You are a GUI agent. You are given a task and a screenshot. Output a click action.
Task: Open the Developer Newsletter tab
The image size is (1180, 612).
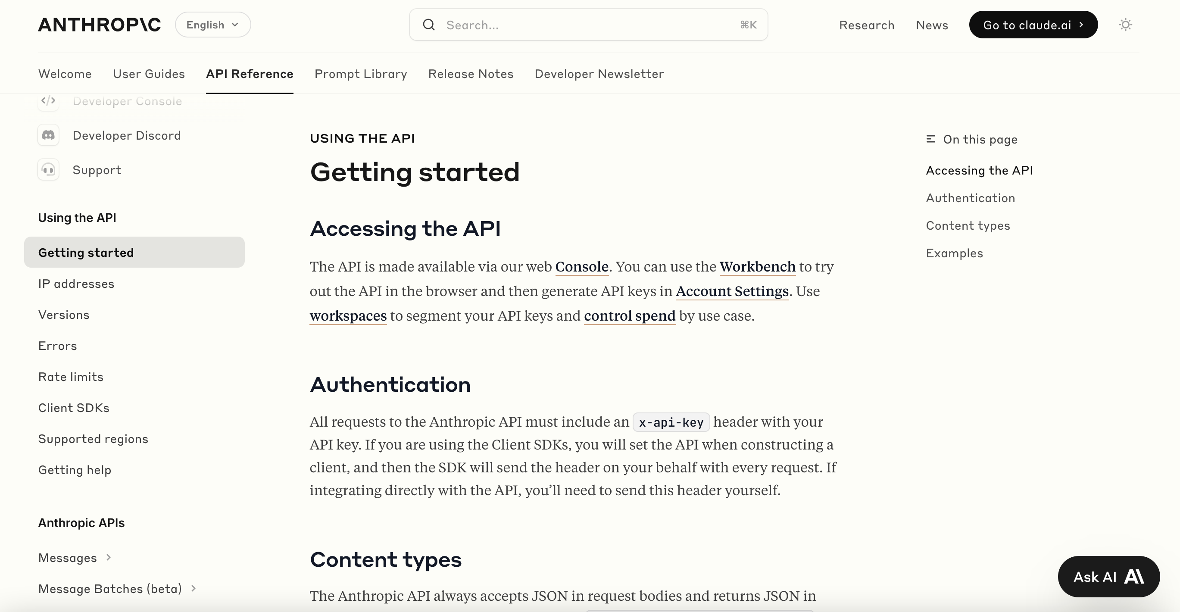pyautogui.click(x=599, y=74)
